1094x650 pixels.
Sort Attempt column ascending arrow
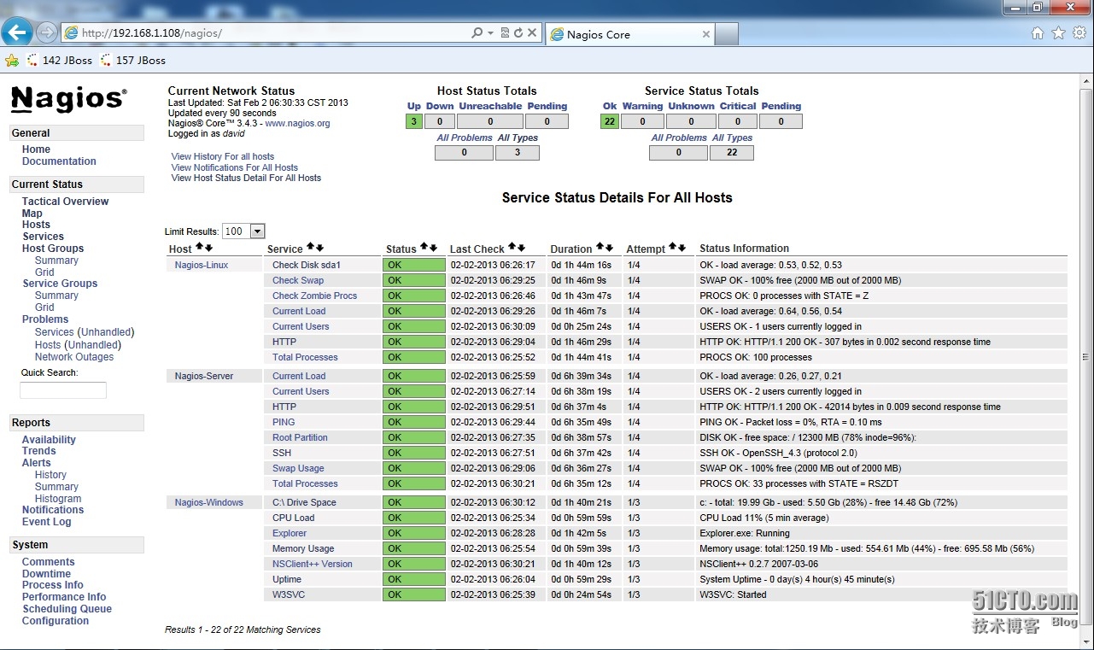673,248
